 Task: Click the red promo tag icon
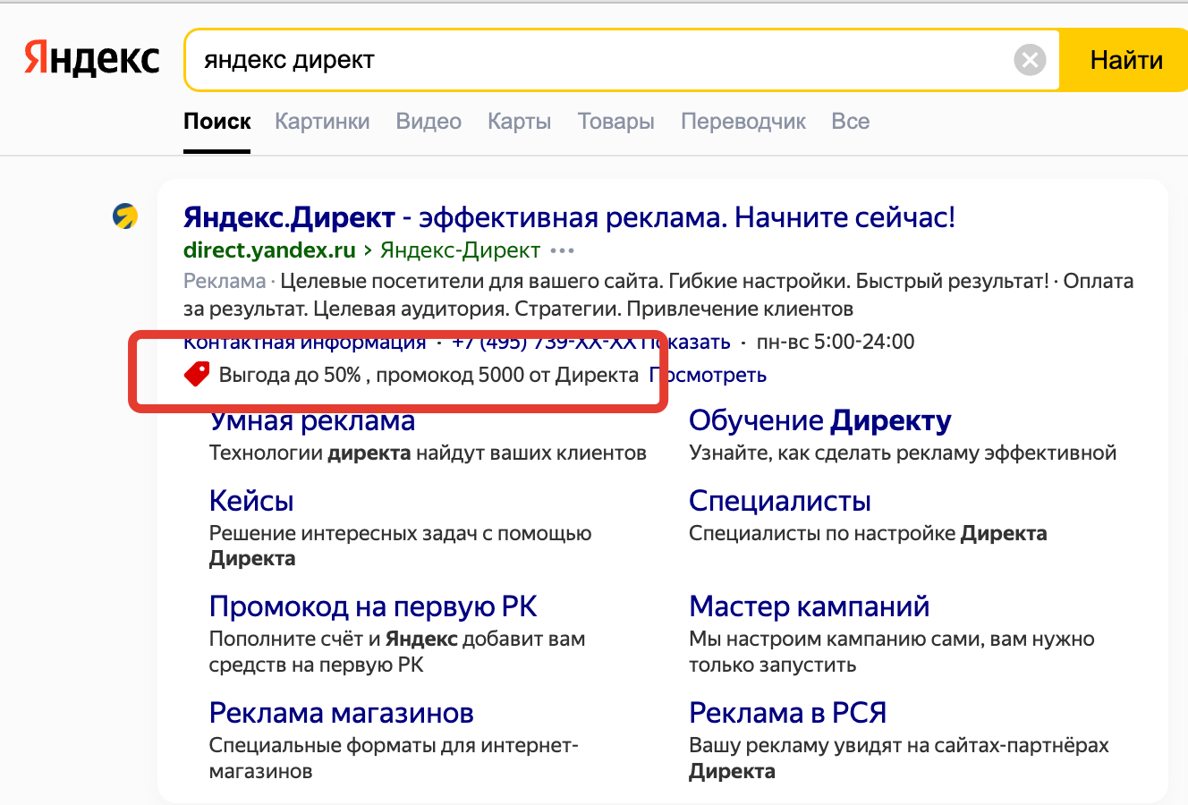click(197, 374)
